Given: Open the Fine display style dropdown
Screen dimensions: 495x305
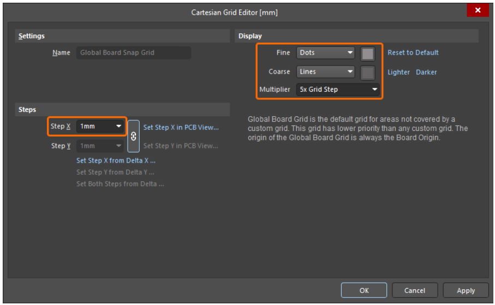Looking at the screenshot, I should (326, 53).
